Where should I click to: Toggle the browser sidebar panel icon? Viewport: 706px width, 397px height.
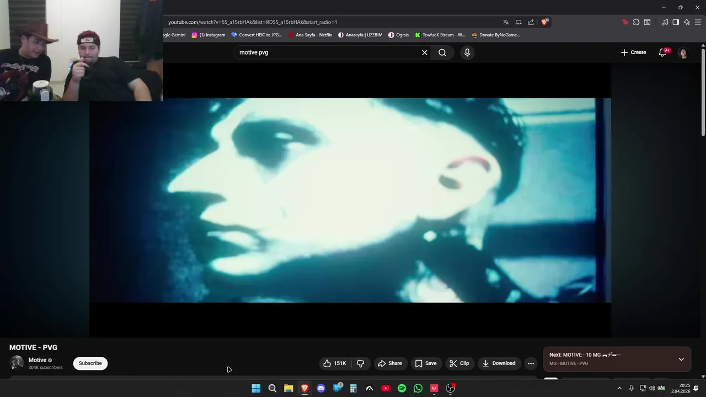(x=676, y=22)
